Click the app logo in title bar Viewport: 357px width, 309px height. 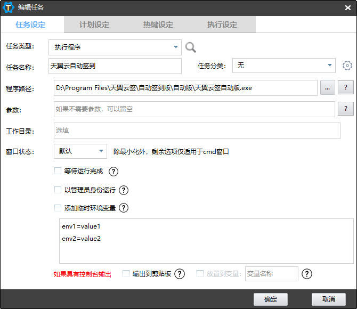coord(9,7)
